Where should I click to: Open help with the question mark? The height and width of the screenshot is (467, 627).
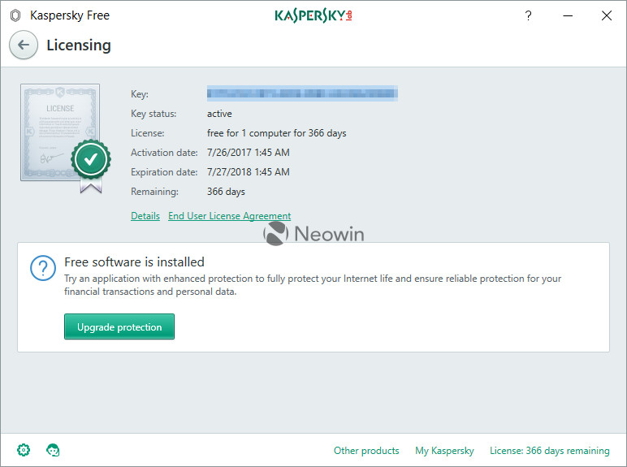528,15
